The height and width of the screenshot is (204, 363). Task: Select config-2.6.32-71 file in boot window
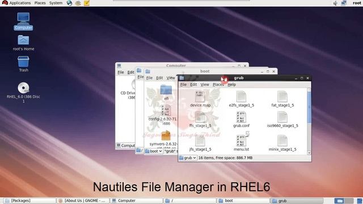click(x=166, y=110)
